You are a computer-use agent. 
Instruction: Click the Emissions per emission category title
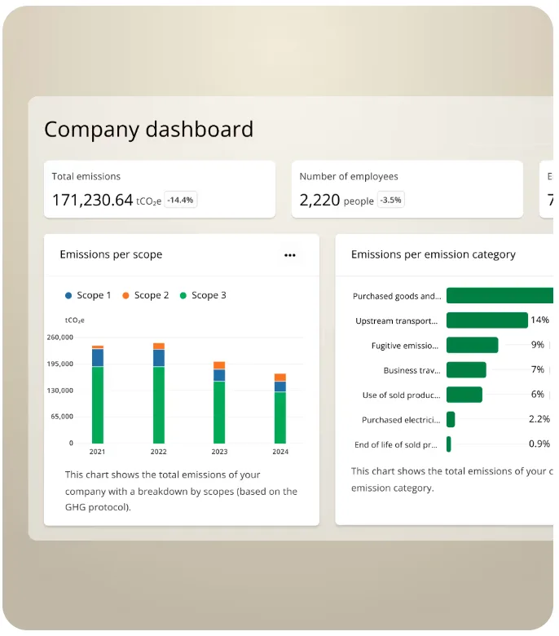coord(434,254)
